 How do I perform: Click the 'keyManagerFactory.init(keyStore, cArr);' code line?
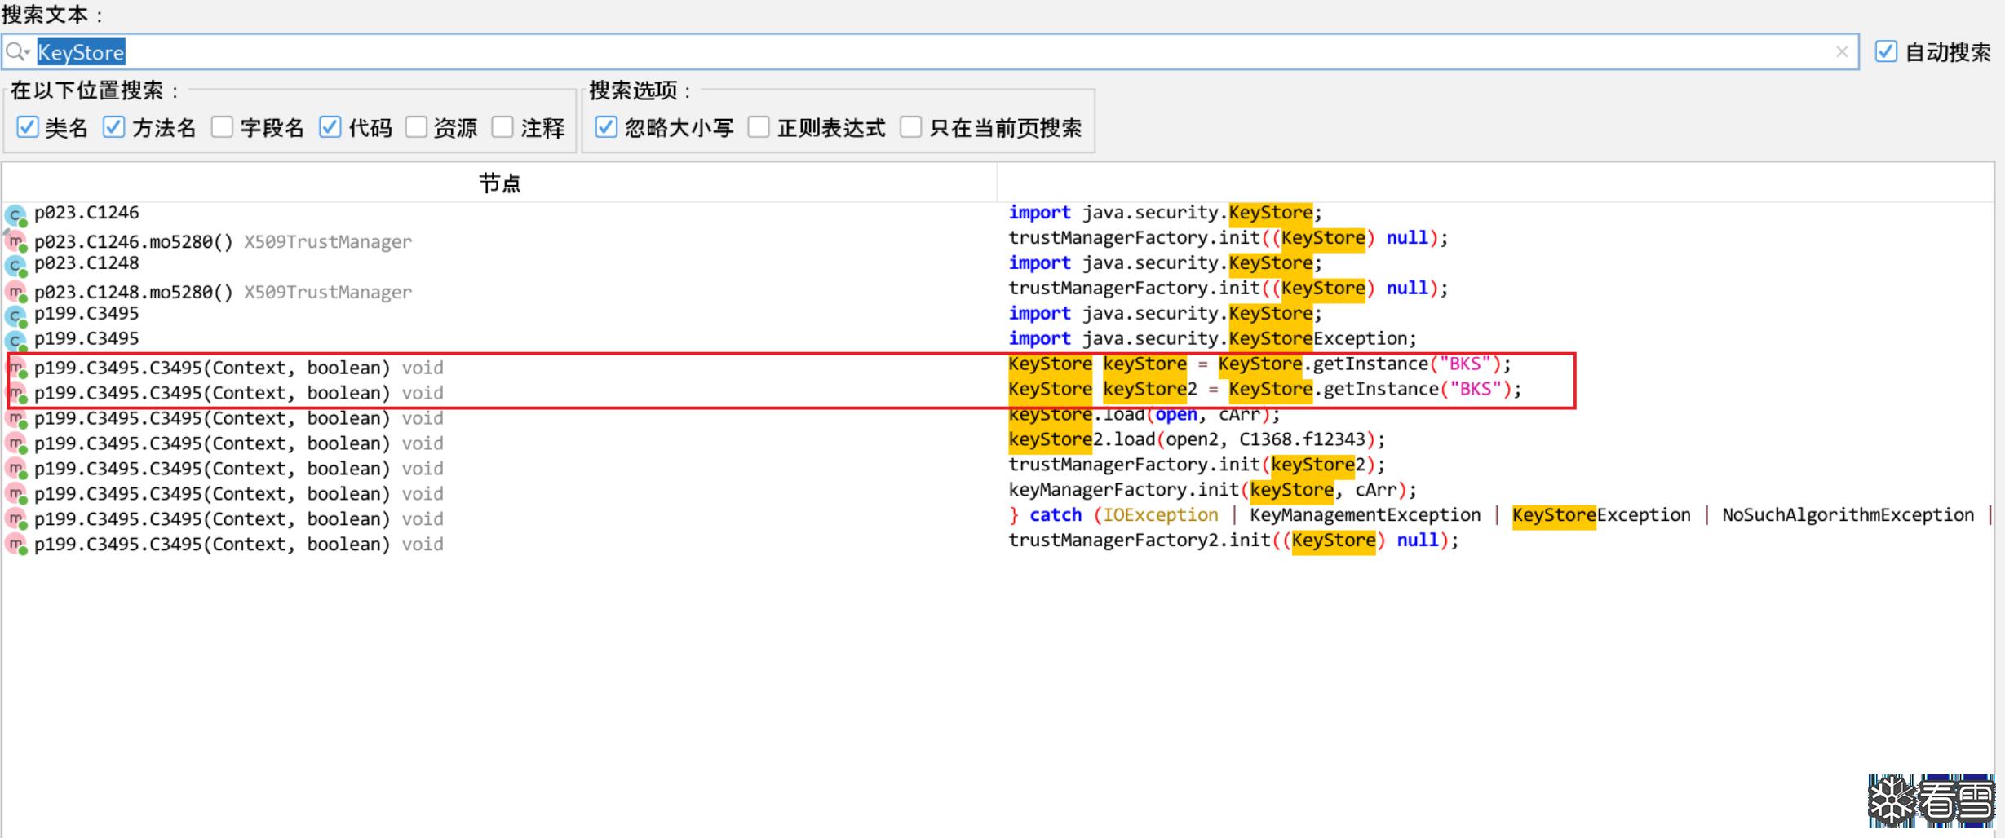(1212, 491)
